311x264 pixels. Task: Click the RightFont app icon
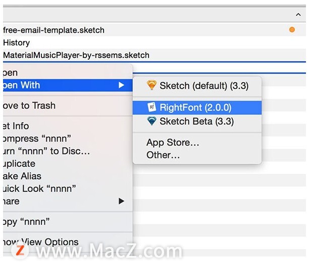point(152,107)
